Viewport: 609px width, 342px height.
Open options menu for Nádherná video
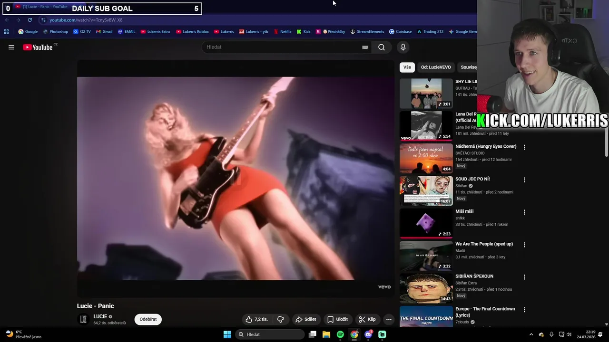(x=524, y=147)
